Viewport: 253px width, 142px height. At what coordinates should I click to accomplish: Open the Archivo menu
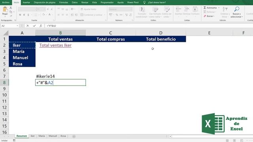tap(6, 2)
